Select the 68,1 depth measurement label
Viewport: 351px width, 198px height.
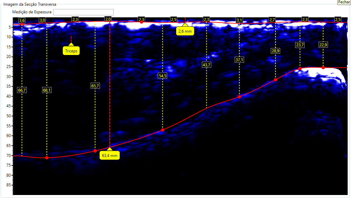(47, 90)
